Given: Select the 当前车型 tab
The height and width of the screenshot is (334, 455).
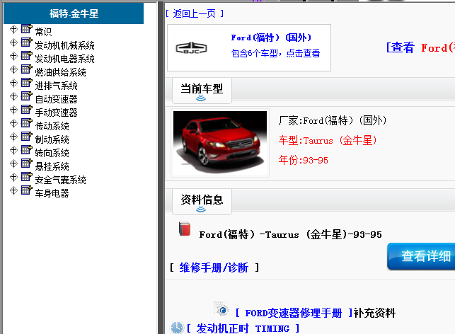Looking at the screenshot, I should coord(202,91).
